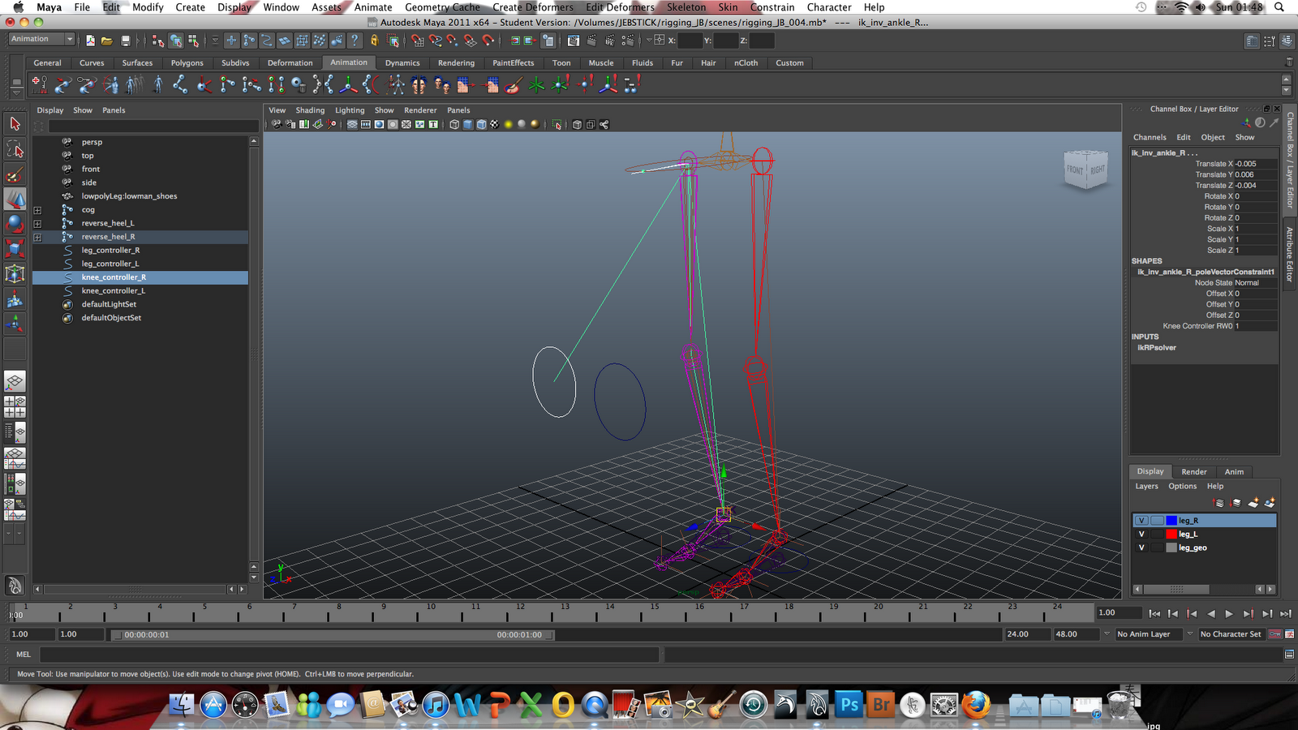The image size is (1298, 730).
Task: Open the No Character Set dropdown
Action: (1231, 634)
